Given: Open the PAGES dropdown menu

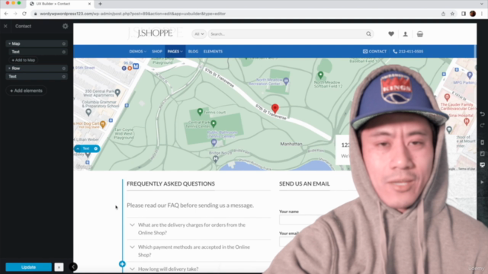Looking at the screenshot, I should (175, 52).
